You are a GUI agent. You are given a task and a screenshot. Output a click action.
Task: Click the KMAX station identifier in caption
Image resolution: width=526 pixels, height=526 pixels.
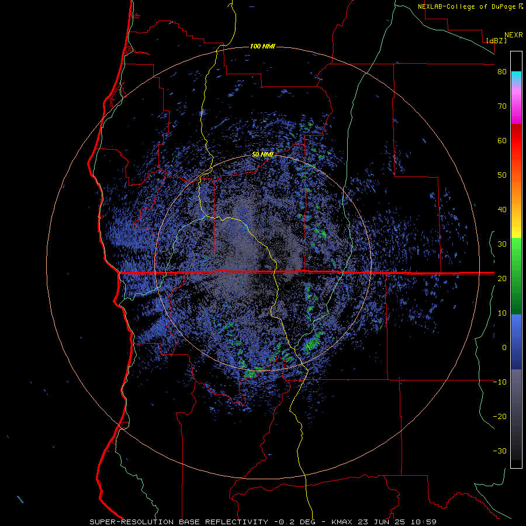(x=341, y=522)
